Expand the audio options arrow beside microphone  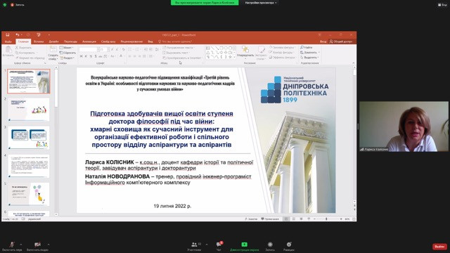(x=21, y=245)
